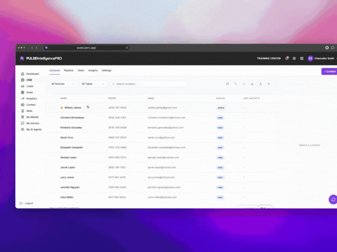Click the phone call icon in the toolbar
Screen dimensions: 337x252
tap(235, 84)
